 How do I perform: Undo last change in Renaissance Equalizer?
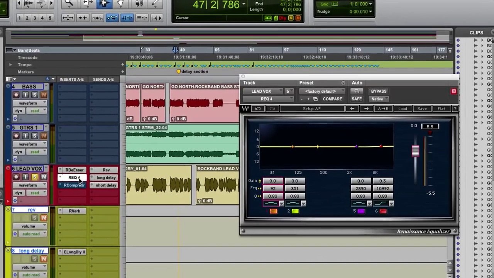258,109
